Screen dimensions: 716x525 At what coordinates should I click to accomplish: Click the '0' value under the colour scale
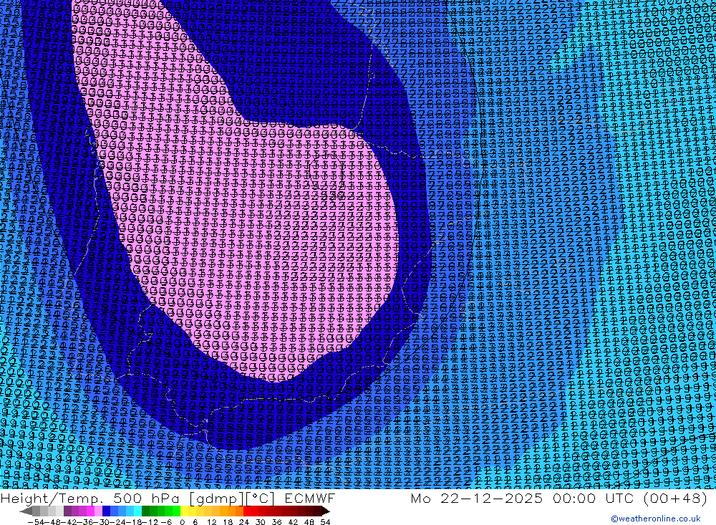click(182, 522)
